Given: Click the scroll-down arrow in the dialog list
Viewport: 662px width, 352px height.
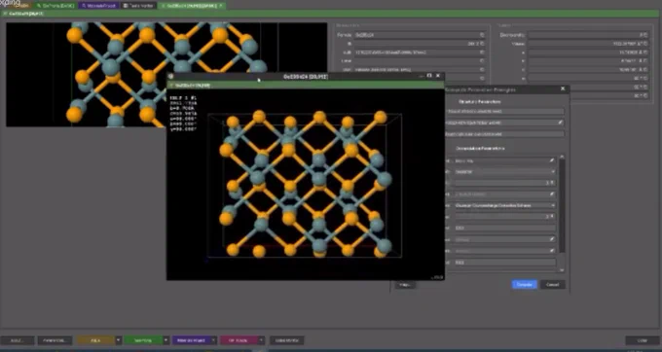Looking at the screenshot, I should click(562, 269).
